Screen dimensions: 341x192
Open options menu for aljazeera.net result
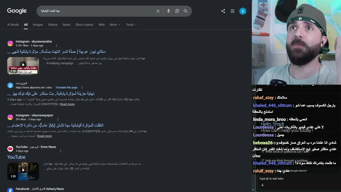click(x=82, y=87)
